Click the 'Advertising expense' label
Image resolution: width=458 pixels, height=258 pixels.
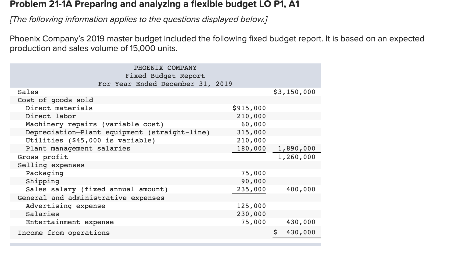click(x=66, y=206)
